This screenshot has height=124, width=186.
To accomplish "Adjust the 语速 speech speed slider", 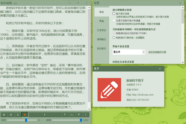I will (22, 120).
